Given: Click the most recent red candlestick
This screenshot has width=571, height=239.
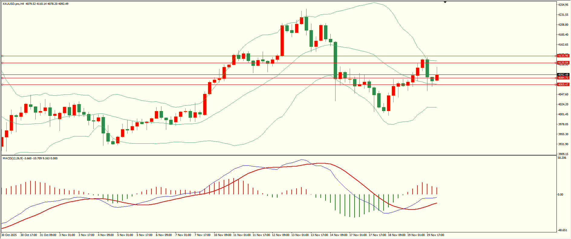Looking at the screenshot, I should pyautogui.click(x=437, y=78).
